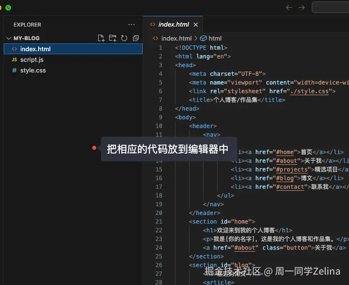Switch to the index.html editor tab

pos(174,25)
